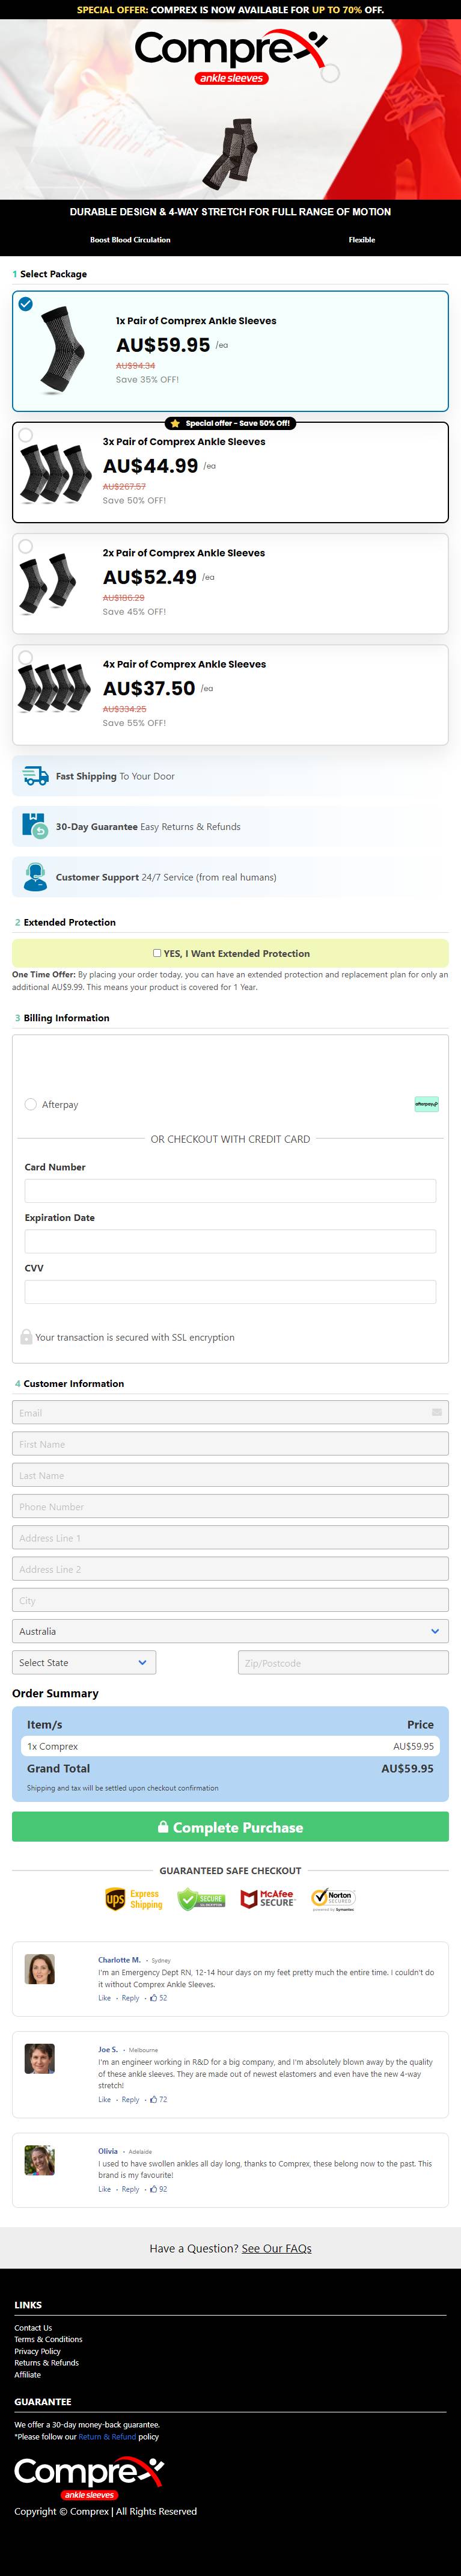Click the Fast Shipping truck icon

click(x=35, y=776)
